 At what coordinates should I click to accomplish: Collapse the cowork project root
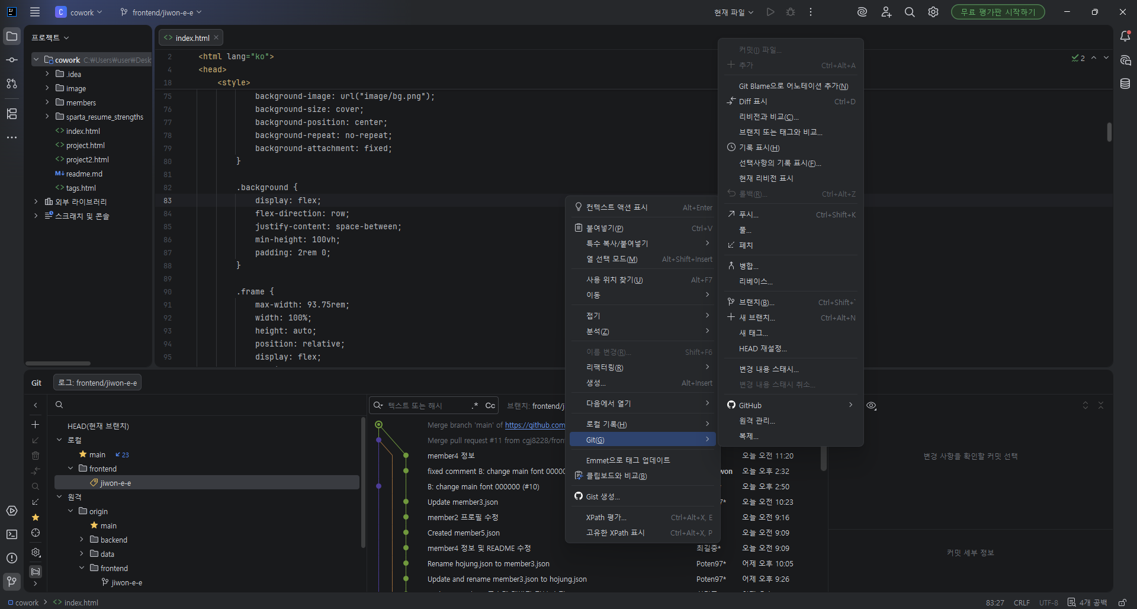click(36, 60)
